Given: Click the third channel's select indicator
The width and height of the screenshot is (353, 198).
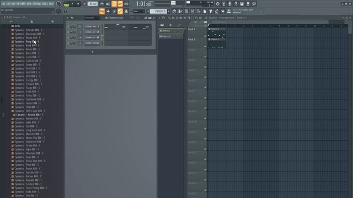Looking at the screenshot, I should pos(102,37).
